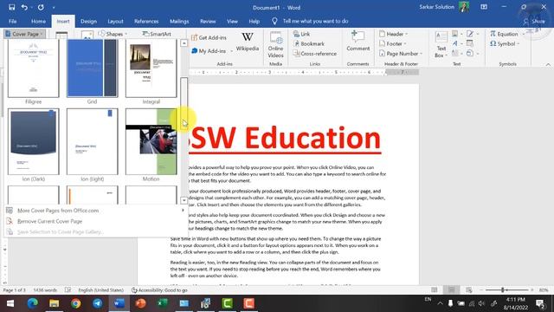Open the Page Number dropdown
554x312 pixels.
tap(401, 54)
